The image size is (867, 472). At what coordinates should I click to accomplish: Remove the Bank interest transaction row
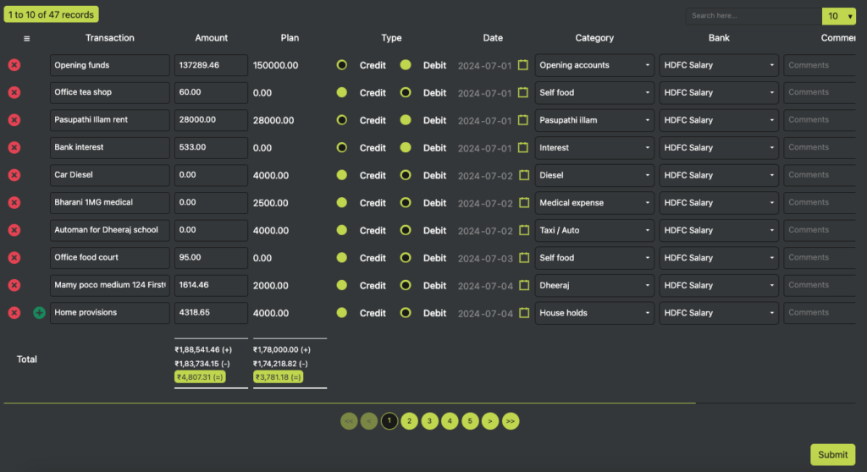14,147
